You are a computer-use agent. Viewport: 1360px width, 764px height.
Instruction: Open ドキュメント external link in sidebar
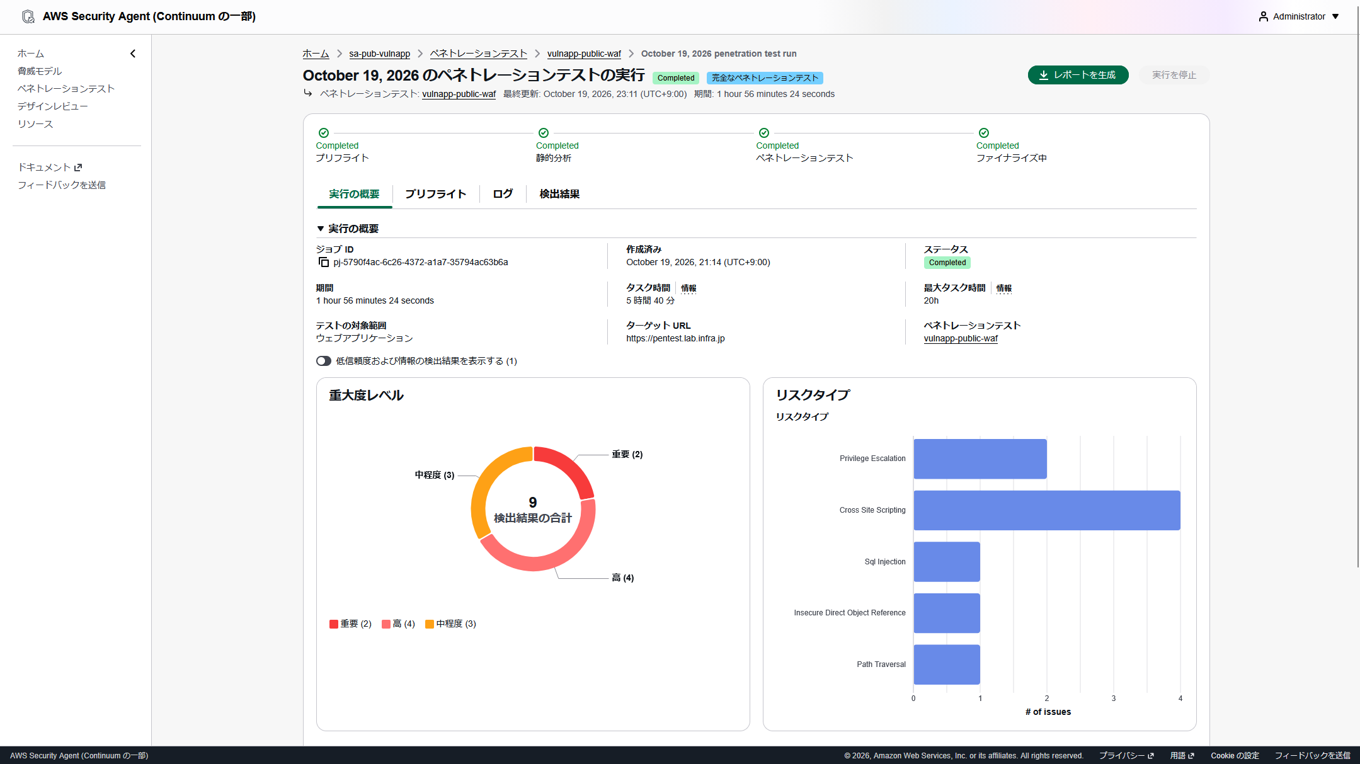coord(50,167)
